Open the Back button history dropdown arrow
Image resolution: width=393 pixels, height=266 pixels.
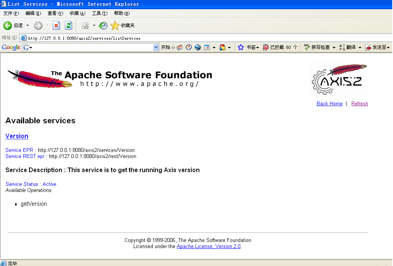pyautogui.click(x=27, y=25)
